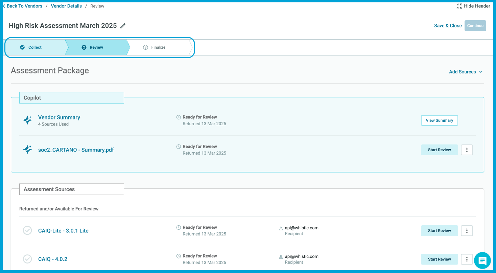The width and height of the screenshot is (496, 273).
Task: Click the back chevron before Back To Vendors
Action: click(4, 6)
